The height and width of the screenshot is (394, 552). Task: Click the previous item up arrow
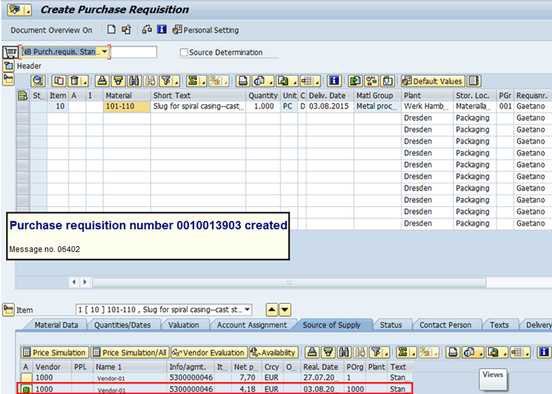pyautogui.click(x=272, y=310)
